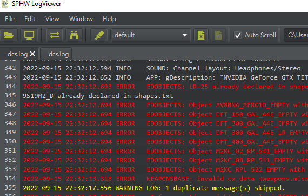Viewport: 308px width, 196px height.
Task: Click the swap arrows toolbar icon
Action: coord(55,35)
